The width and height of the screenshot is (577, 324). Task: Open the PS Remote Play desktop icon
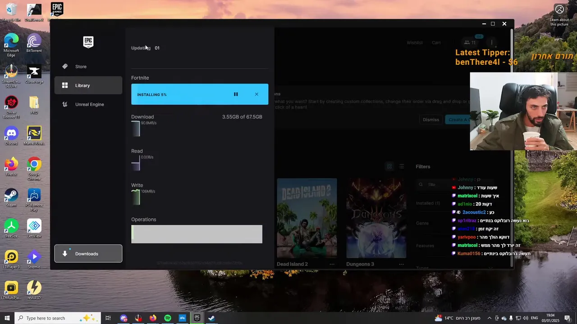pos(34,200)
